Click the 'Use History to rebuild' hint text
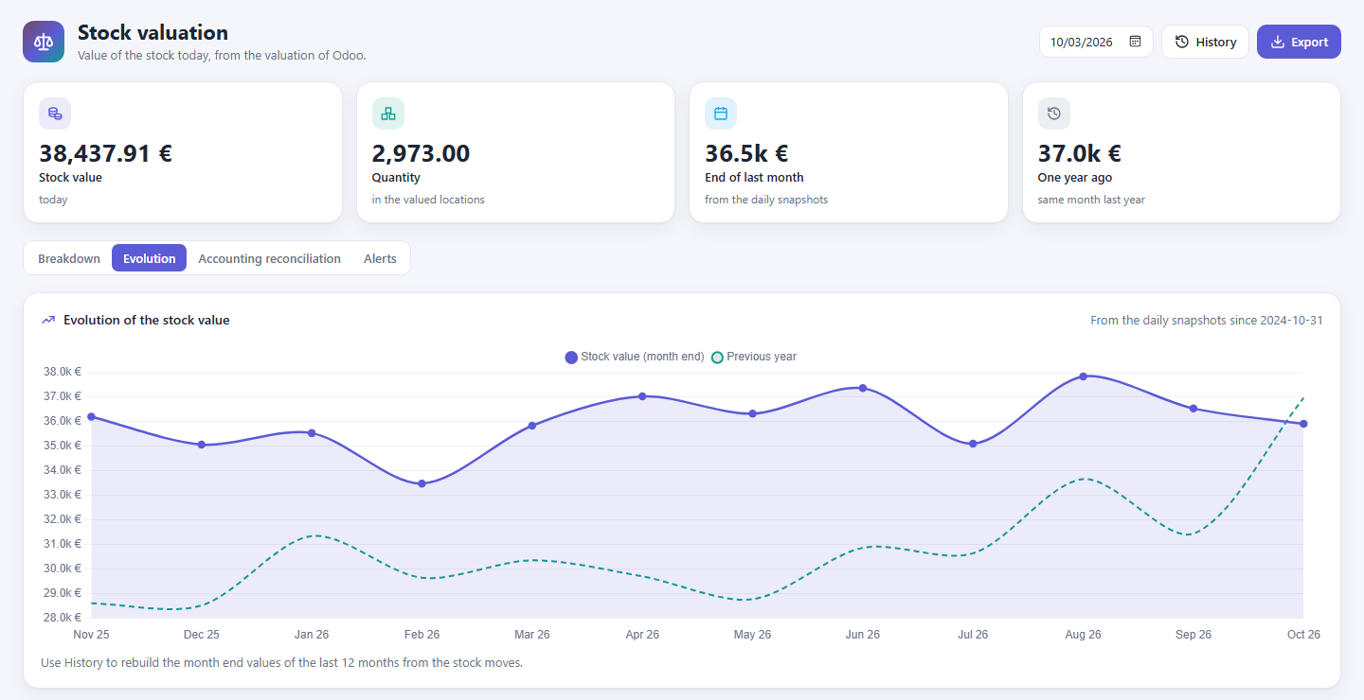This screenshot has width=1364, height=700. click(x=282, y=662)
